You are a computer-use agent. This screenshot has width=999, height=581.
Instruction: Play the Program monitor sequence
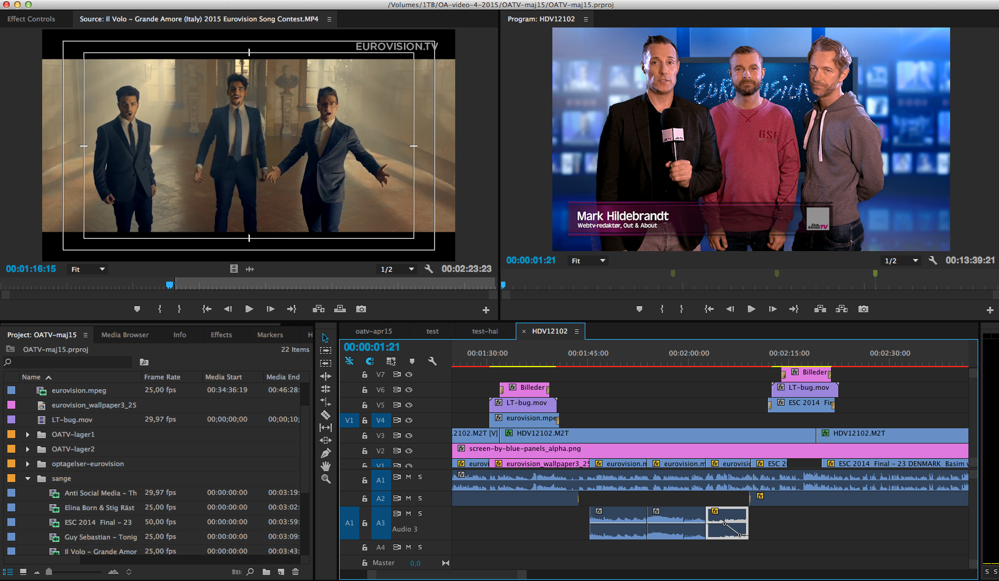tap(751, 309)
